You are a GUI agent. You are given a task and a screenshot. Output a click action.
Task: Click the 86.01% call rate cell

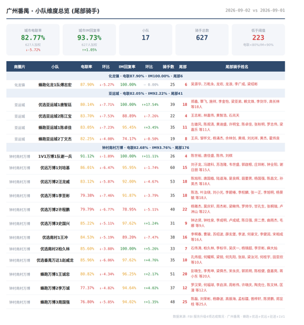(87, 168)
